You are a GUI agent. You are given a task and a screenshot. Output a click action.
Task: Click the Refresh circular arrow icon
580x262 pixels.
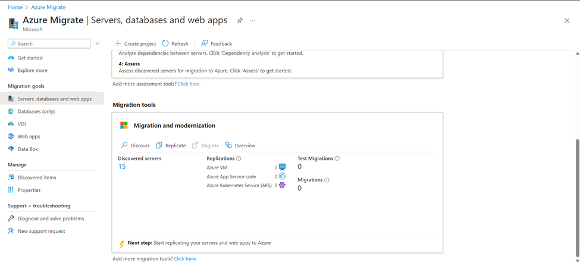point(165,43)
